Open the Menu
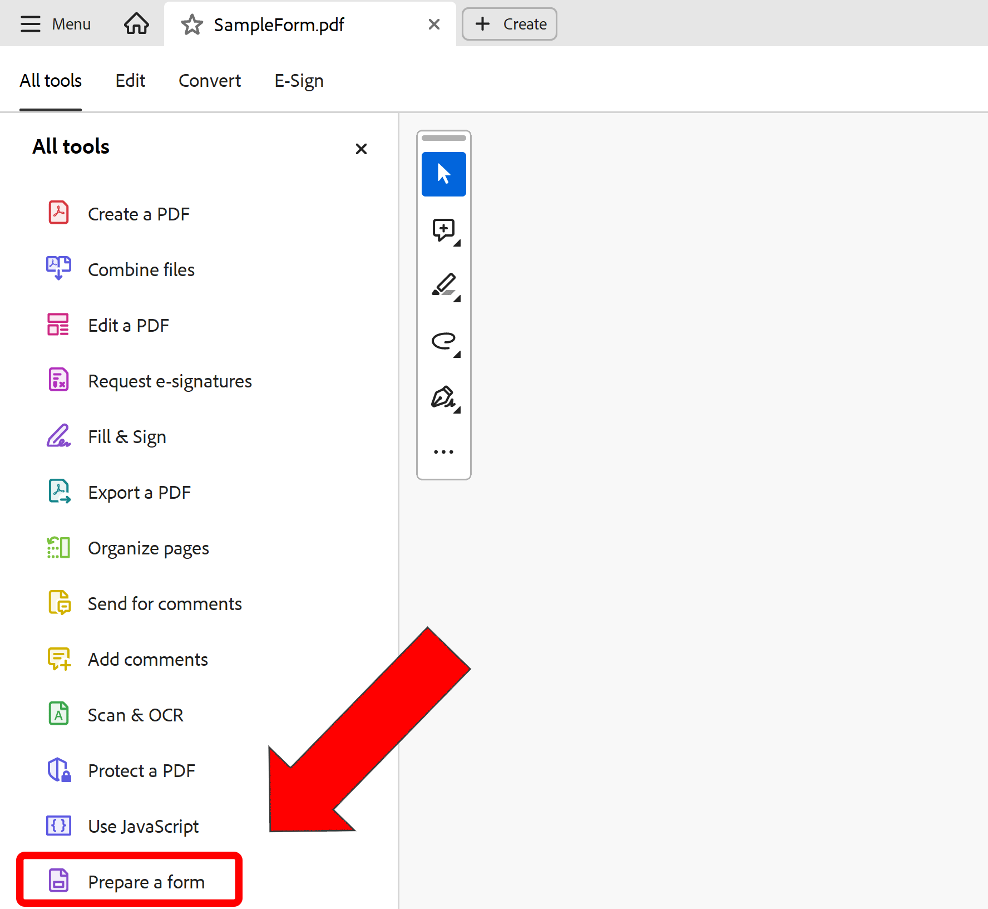988x909 pixels. (x=56, y=24)
